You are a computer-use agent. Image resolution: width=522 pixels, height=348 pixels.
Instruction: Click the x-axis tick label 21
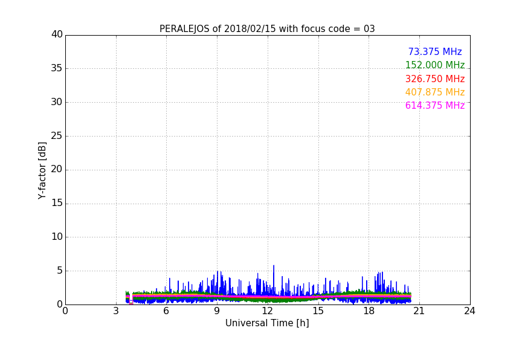[x=419, y=311]
